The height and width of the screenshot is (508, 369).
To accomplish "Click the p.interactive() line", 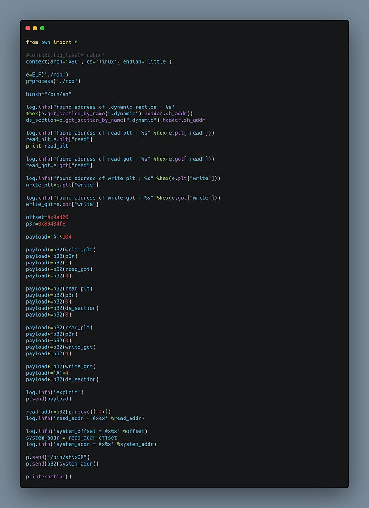I will pyautogui.click(x=48, y=476).
